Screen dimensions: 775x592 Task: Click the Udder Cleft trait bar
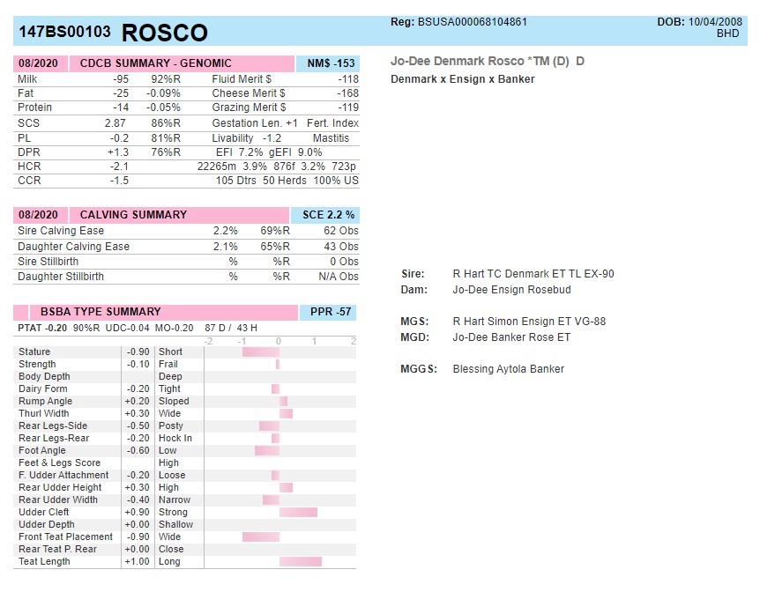[298, 512]
